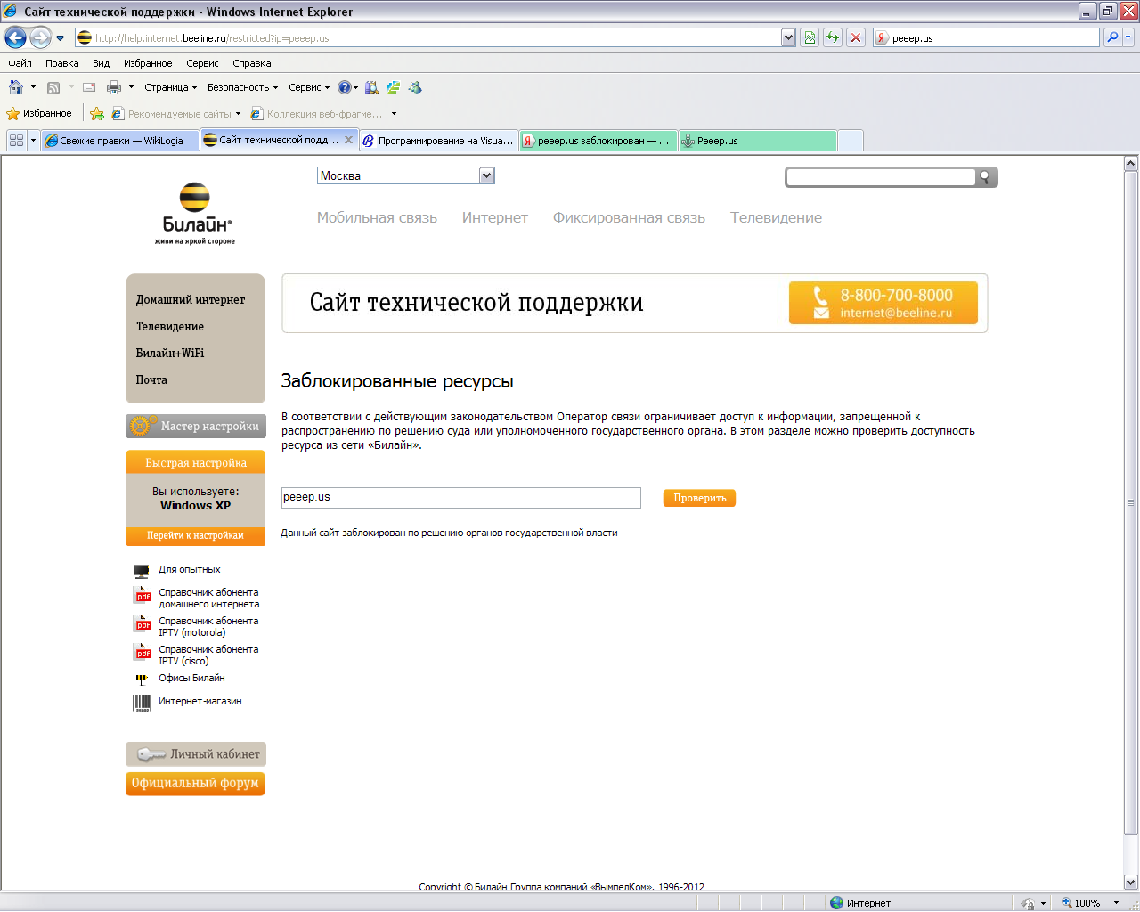This screenshot has width=1140, height=912.
Task: Open Рекомендуемые сайты favorites link
Action: pos(175,114)
